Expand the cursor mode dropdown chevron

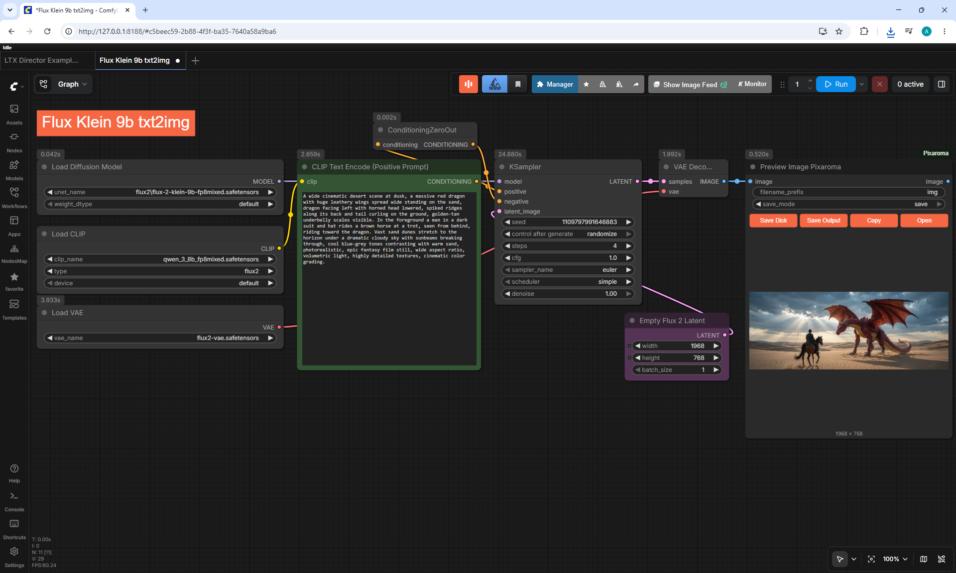[x=853, y=559]
